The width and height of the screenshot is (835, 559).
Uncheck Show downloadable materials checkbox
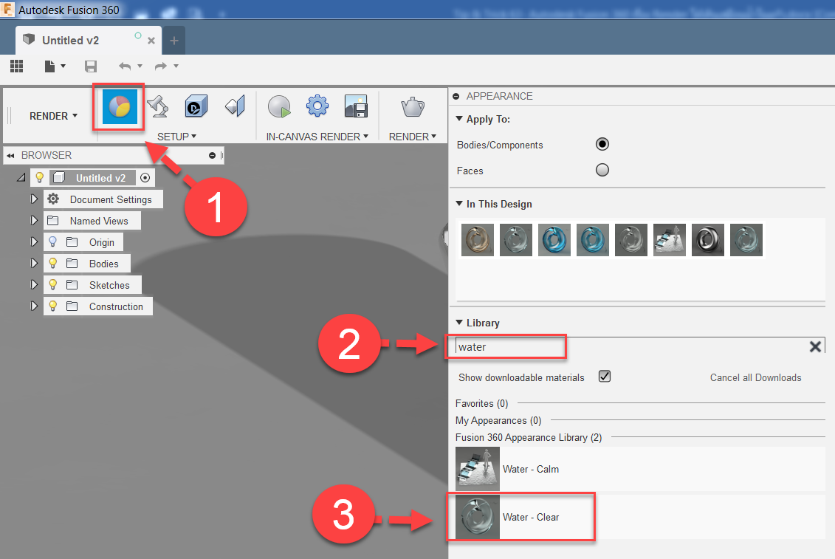click(605, 377)
